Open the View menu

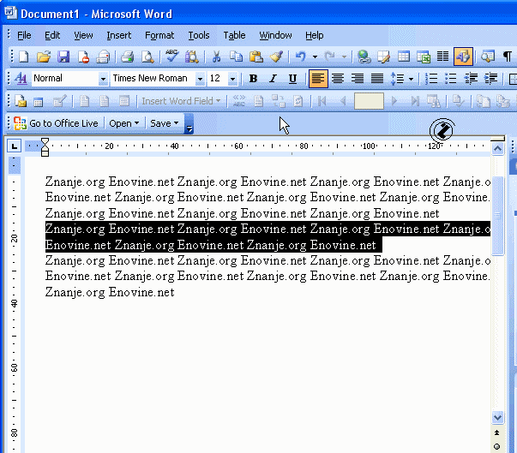click(83, 35)
